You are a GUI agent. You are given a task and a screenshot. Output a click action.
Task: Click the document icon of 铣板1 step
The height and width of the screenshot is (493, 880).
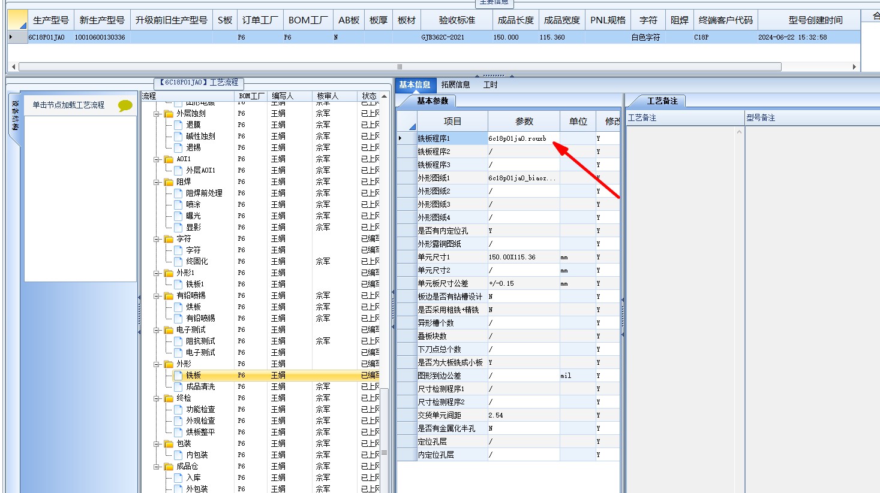(178, 284)
